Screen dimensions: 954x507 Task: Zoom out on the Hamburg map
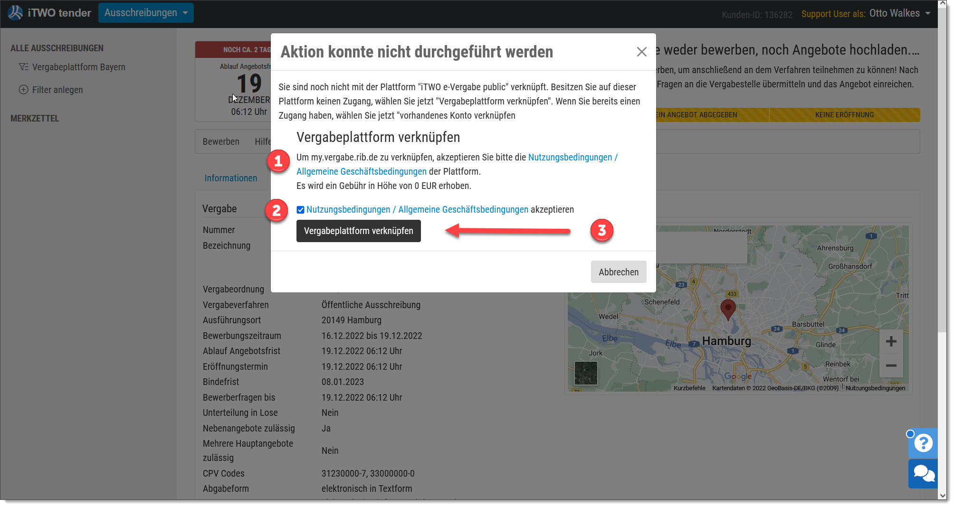click(891, 366)
